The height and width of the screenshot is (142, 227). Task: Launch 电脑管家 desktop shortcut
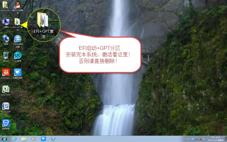(6, 123)
